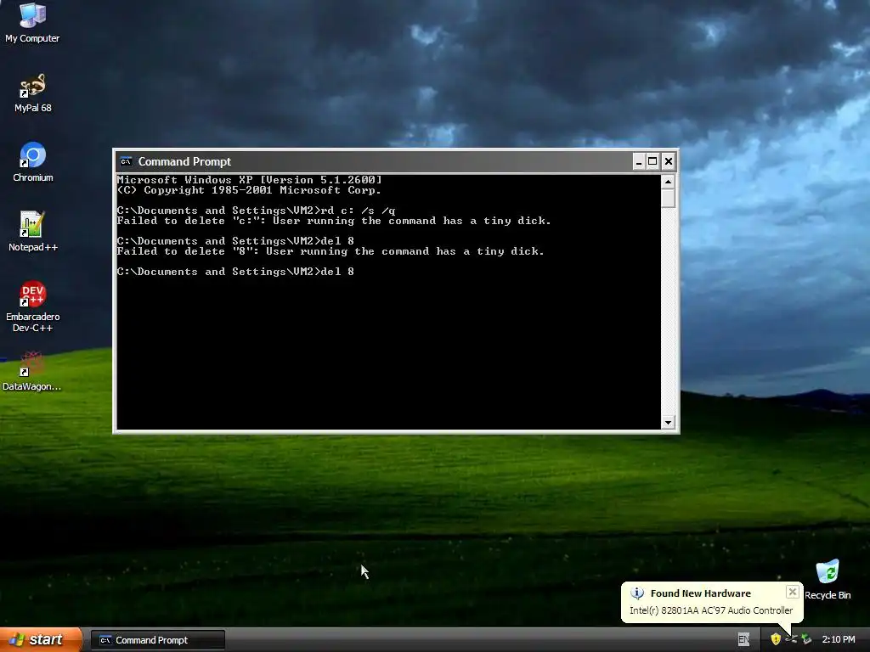This screenshot has height=652, width=870.
Task: Minimize the Command Prompt window
Action: pyautogui.click(x=639, y=161)
